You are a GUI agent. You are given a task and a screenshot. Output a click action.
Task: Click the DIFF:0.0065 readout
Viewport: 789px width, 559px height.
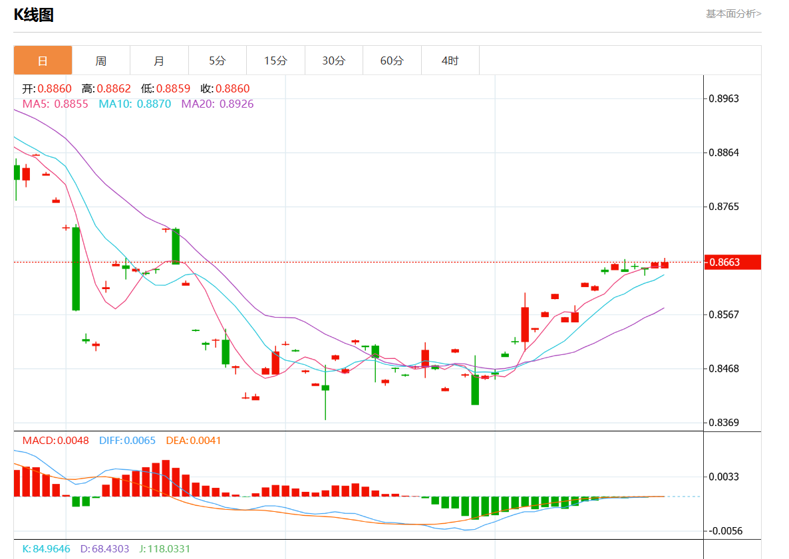coord(127,441)
